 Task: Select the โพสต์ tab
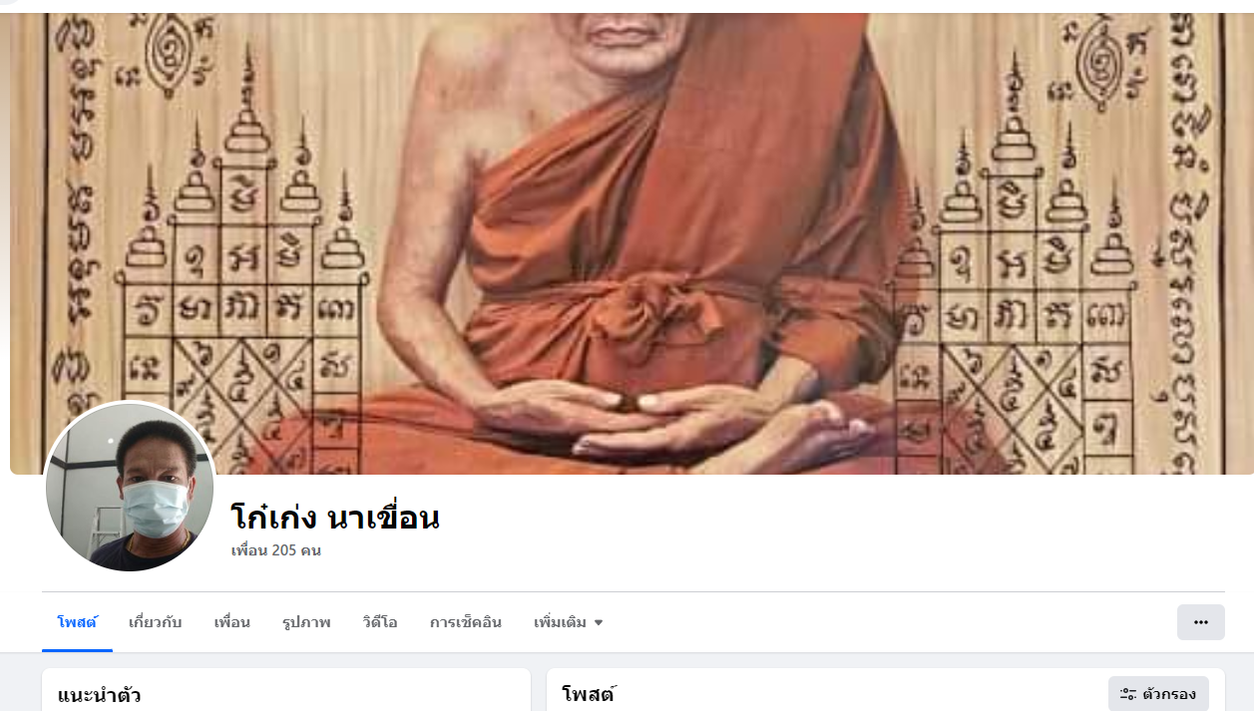click(77, 622)
